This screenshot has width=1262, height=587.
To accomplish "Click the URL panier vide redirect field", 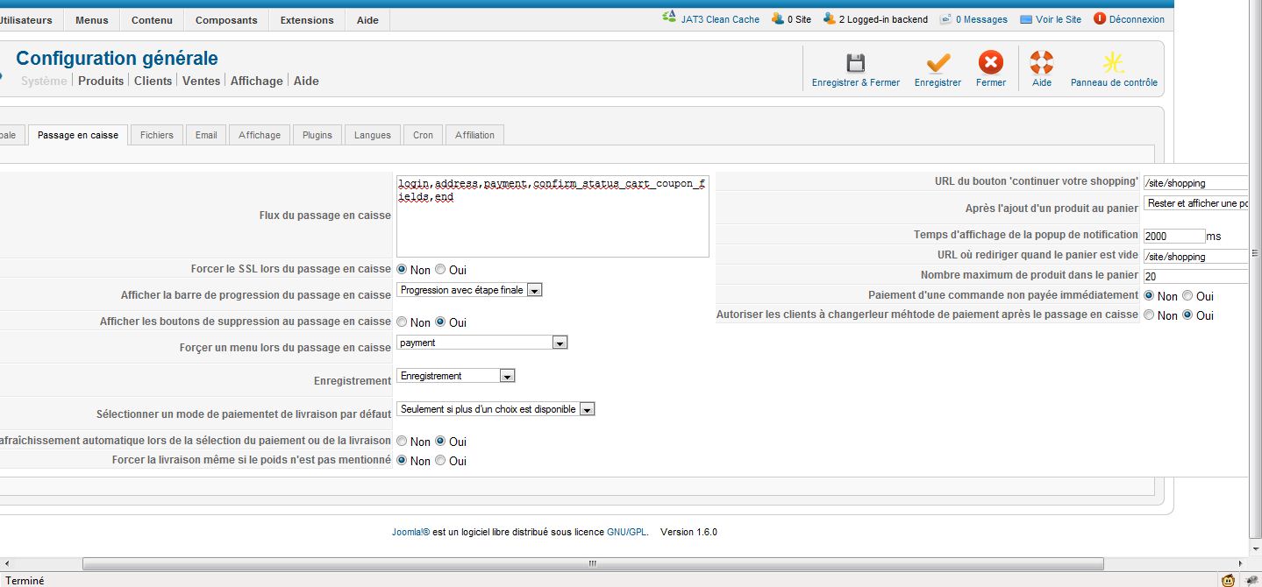I will 1196,257.
